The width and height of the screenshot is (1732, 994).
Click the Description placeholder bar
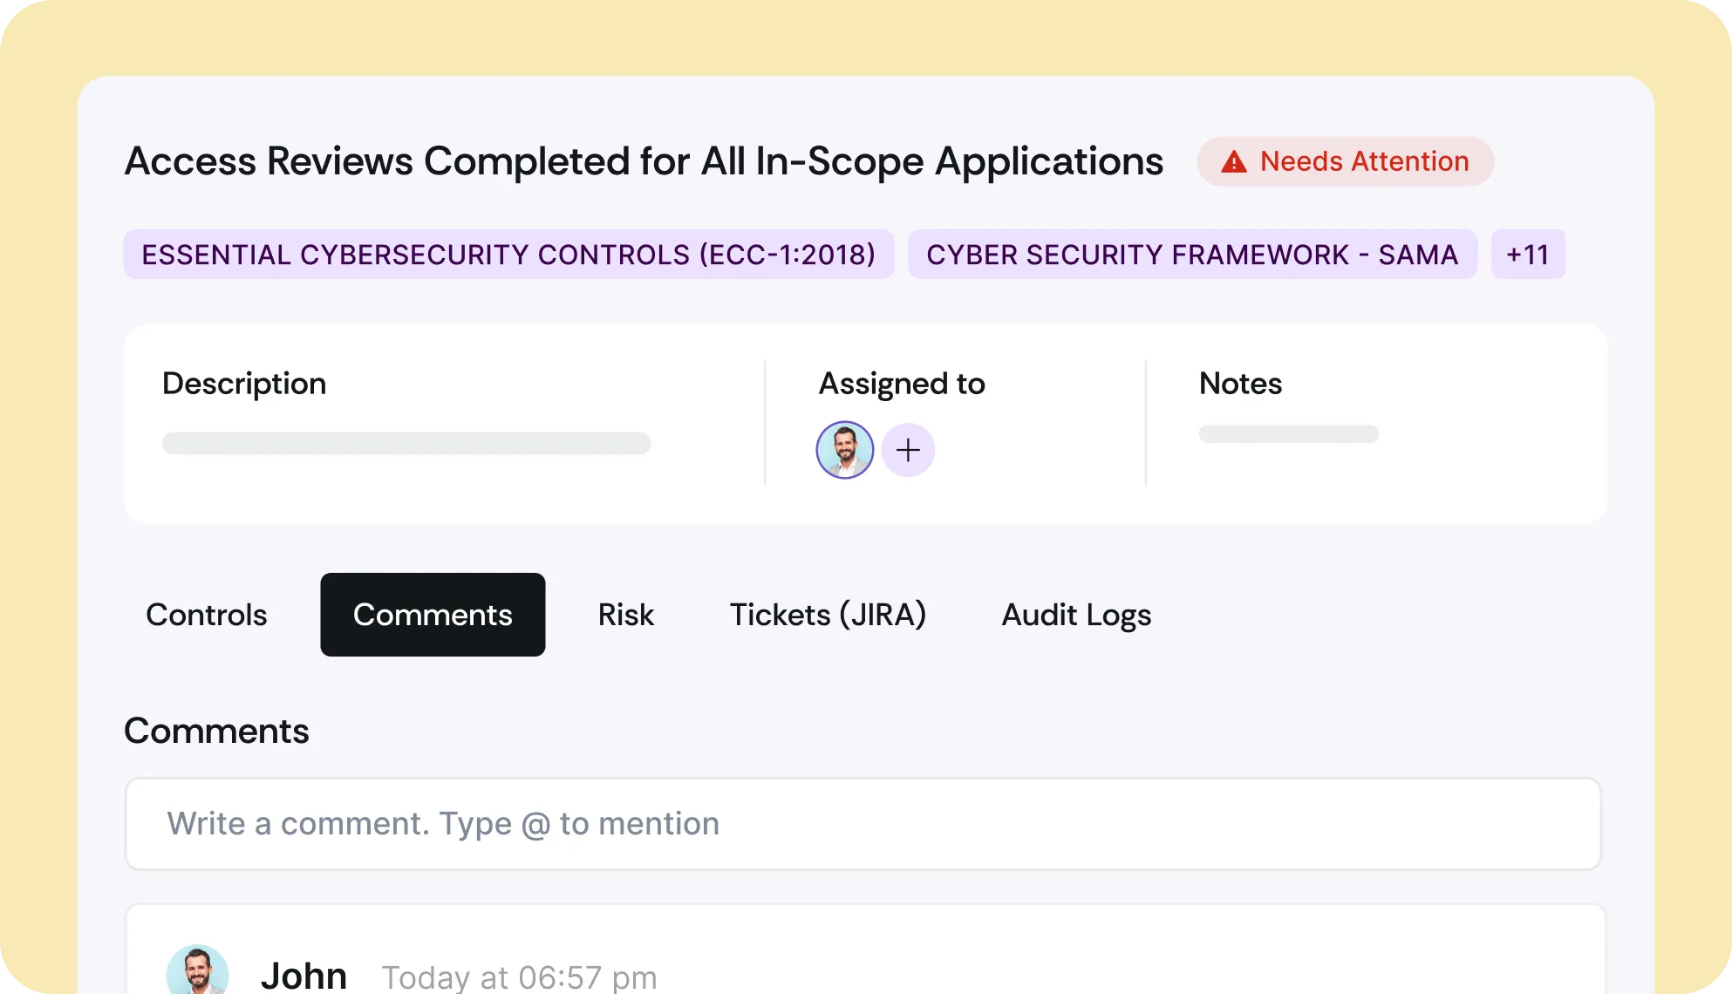[x=406, y=443]
